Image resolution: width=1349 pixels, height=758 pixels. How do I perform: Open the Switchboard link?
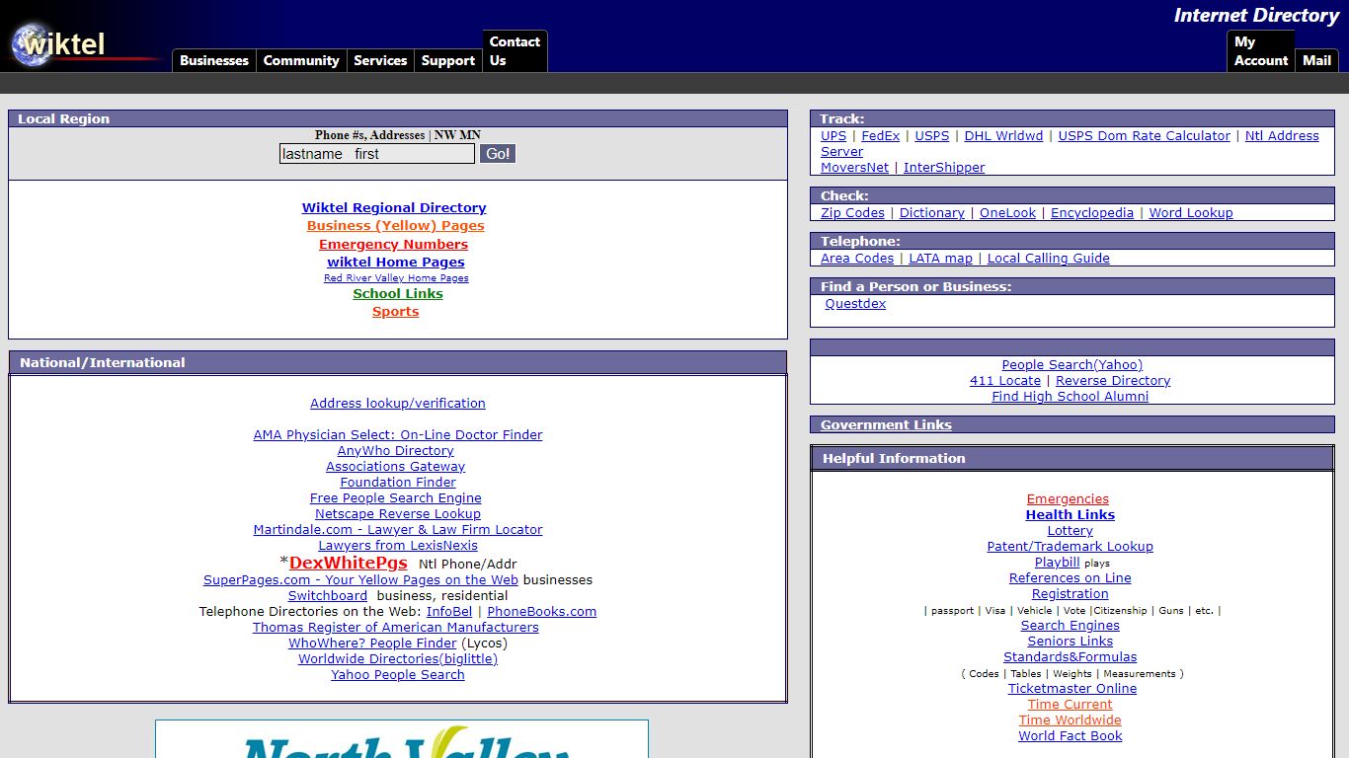[x=328, y=596]
